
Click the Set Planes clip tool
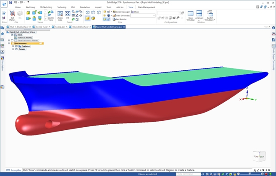tap(13, 16)
